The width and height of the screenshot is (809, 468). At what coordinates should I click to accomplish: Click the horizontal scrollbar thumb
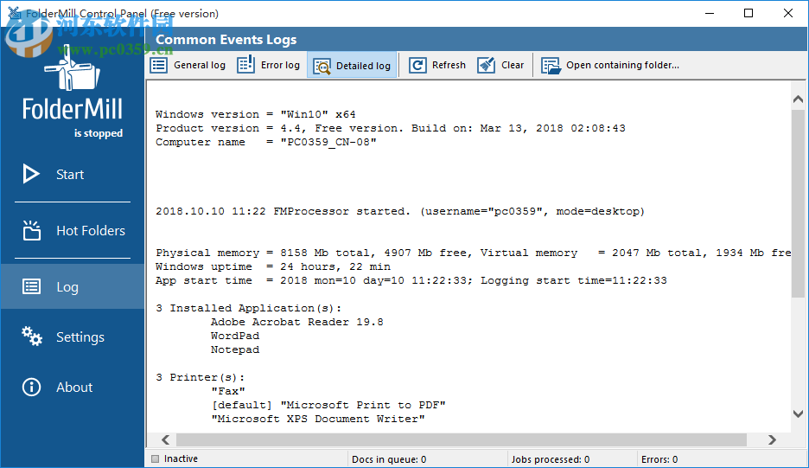[x=462, y=439]
